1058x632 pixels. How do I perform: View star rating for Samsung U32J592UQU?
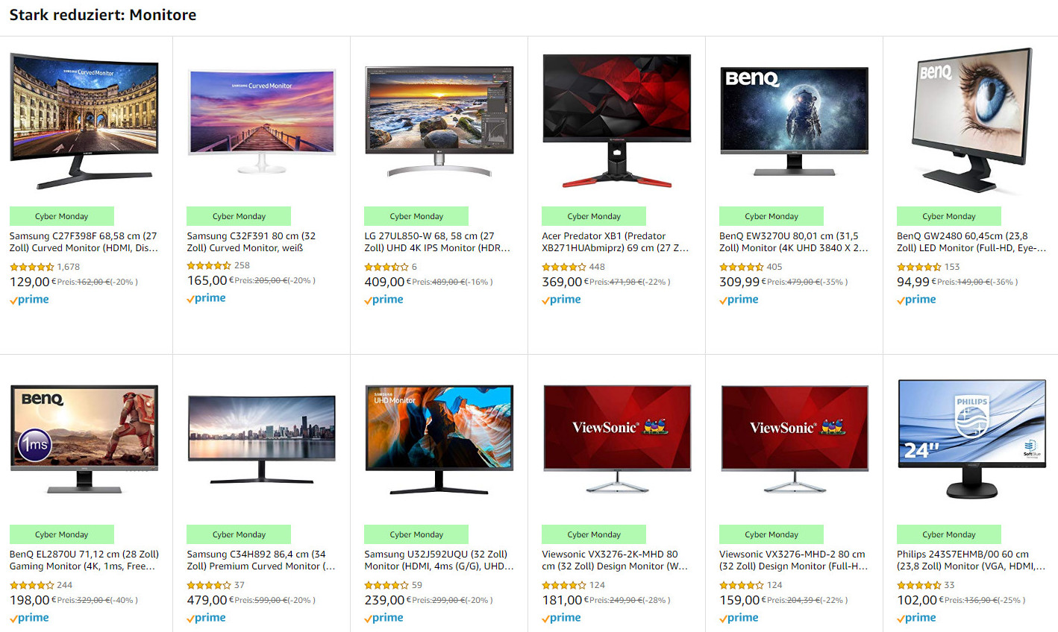(x=386, y=585)
